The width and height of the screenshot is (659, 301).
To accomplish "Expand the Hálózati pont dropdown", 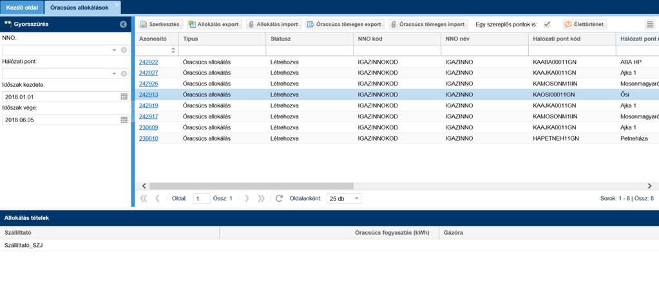I will tap(114, 73).
